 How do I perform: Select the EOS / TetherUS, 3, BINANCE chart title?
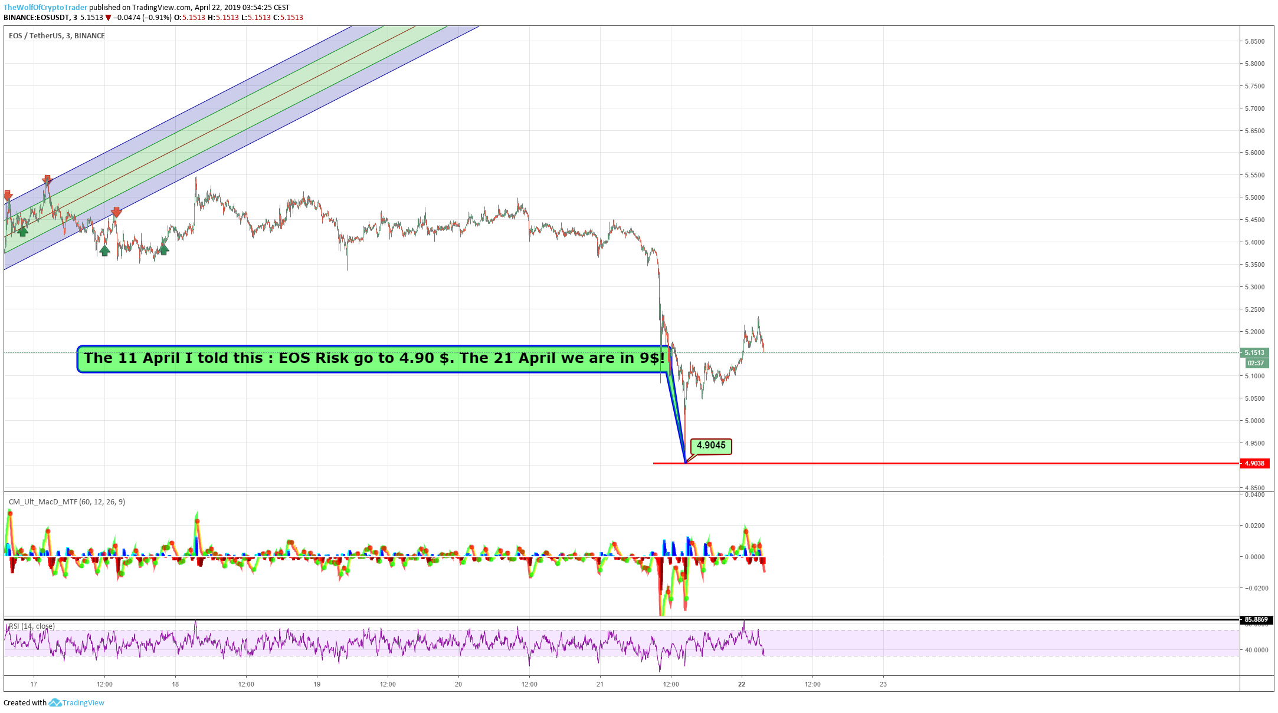point(57,35)
